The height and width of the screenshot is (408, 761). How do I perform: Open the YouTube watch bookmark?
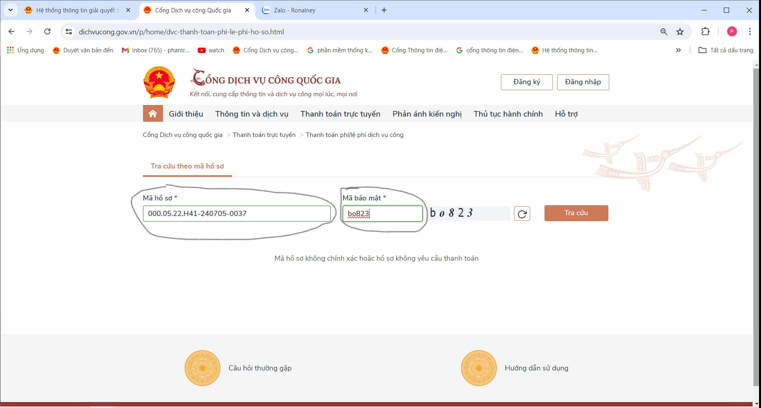pyautogui.click(x=211, y=50)
